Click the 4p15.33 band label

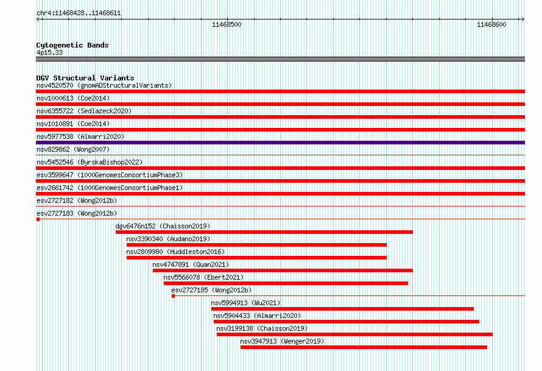pos(49,52)
